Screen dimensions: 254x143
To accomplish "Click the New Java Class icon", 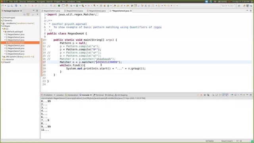I will 108,6.
